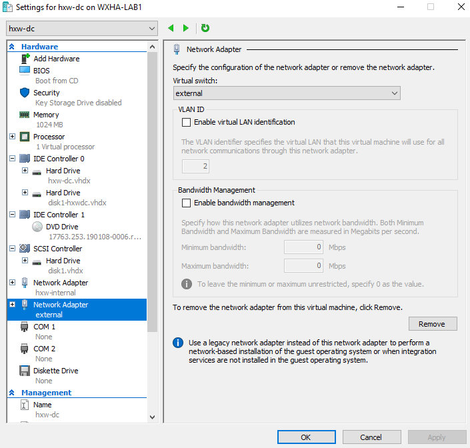This screenshot has height=448, width=470.
Task: Select the DVD Drive tree item
Action: click(62, 227)
